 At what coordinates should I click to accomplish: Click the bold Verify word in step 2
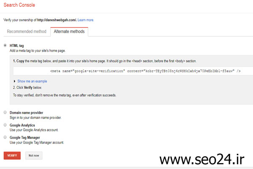click(28, 87)
